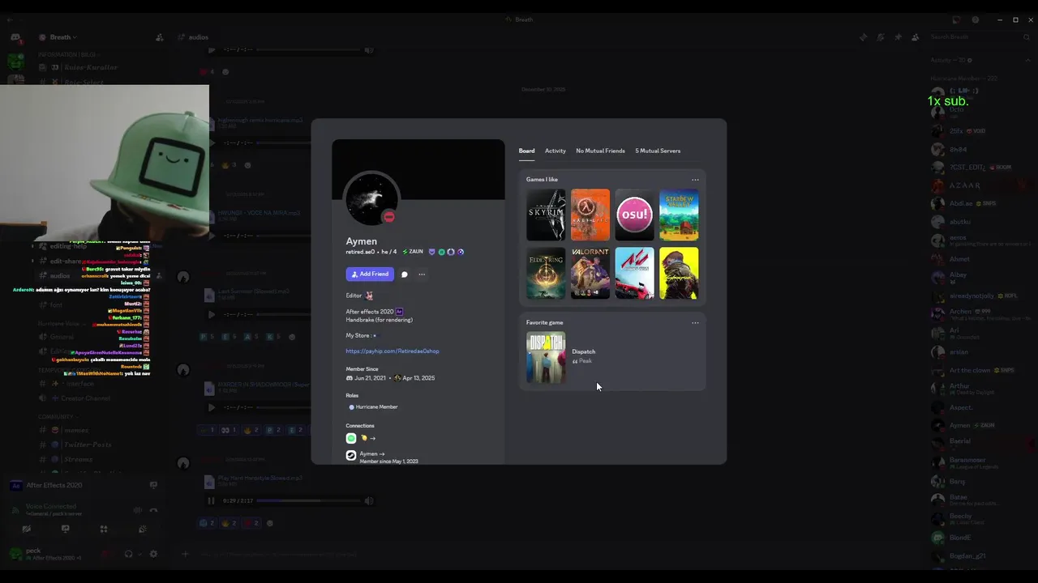Click the Skyrim game cover
Viewport: 1038px width, 583px height.
546,215
